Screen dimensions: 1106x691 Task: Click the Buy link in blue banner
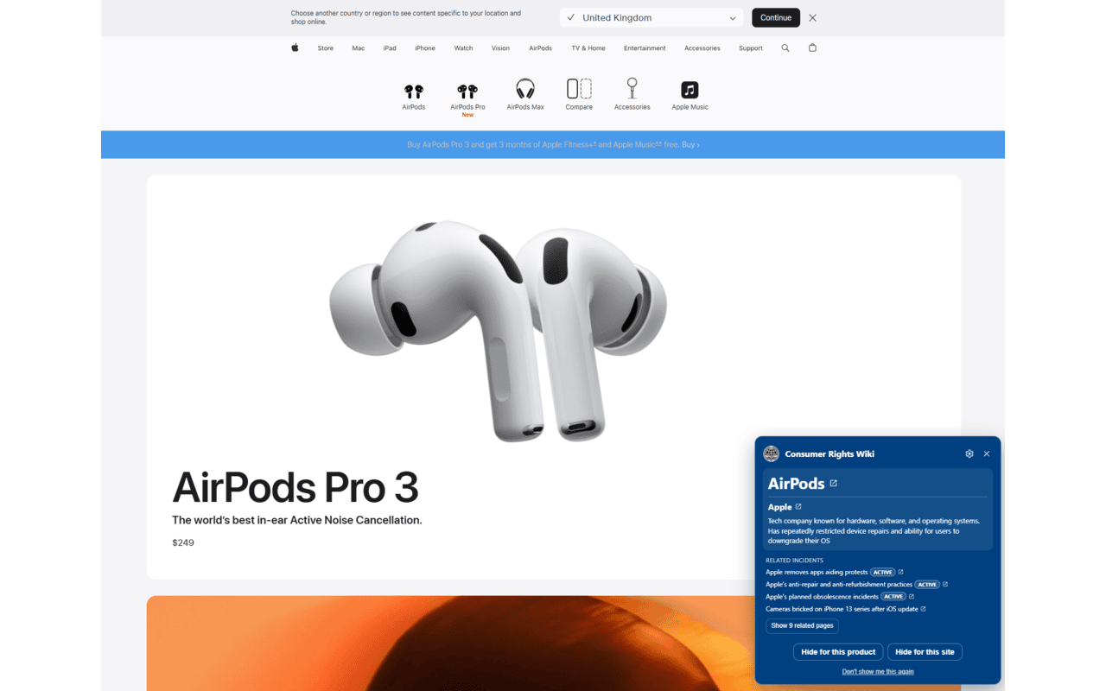[690, 145]
